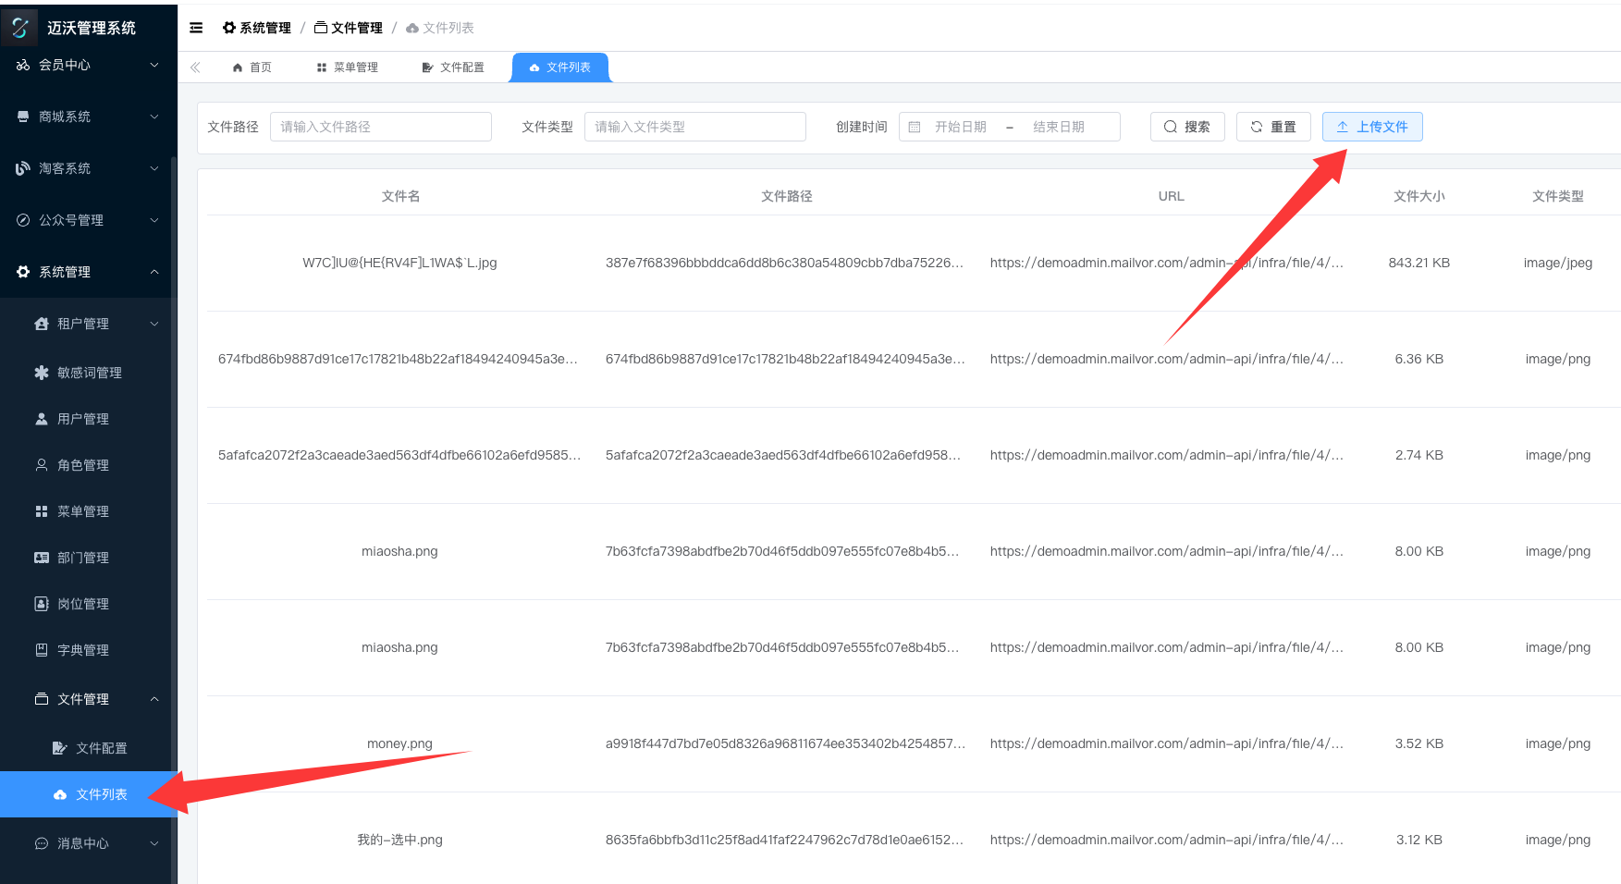Open Sensitive Words (敏感词管理) in sidebar
The image size is (1621, 884).
[89, 373]
